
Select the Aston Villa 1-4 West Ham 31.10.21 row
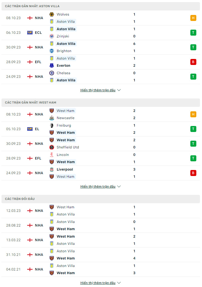point(101,255)
